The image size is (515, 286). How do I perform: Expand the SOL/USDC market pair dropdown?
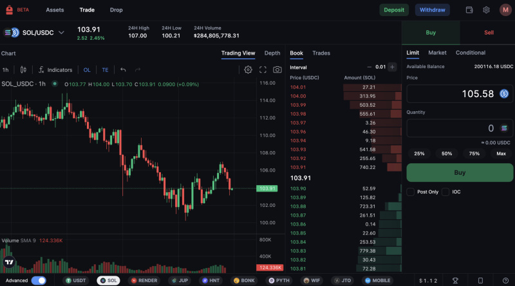pyautogui.click(x=61, y=32)
